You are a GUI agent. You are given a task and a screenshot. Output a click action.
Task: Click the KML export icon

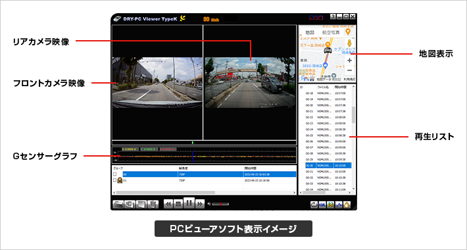(x=322, y=205)
